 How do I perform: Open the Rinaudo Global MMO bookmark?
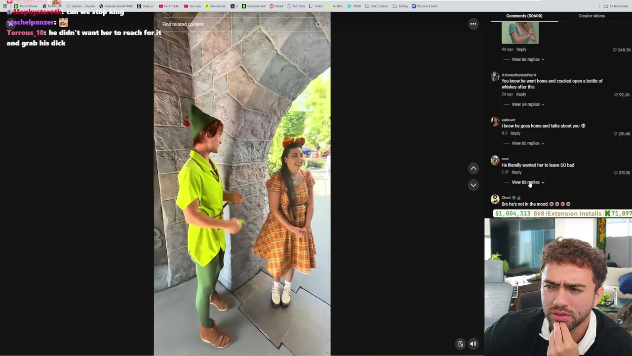pyautogui.click(x=116, y=6)
